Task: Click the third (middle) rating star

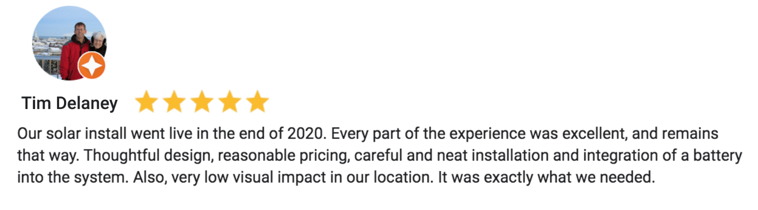Action: [202, 102]
